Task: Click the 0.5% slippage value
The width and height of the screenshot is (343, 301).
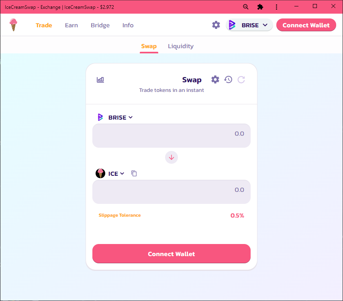Action: [x=237, y=216]
